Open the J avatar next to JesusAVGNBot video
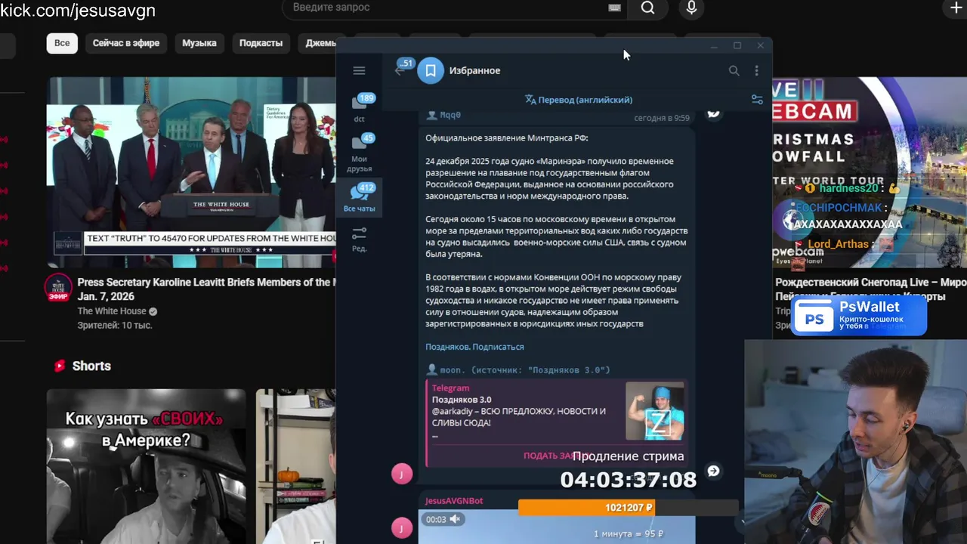Image resolution: width=967 pixels, height=544 pixels. 402,527
